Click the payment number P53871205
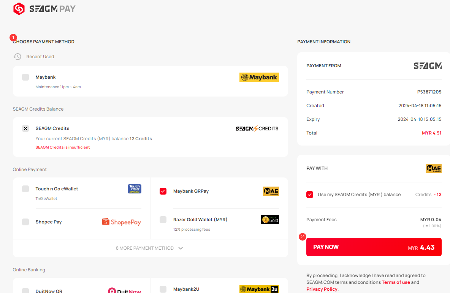This screenshot has height=293, width=450. click(x=429, y=92)
